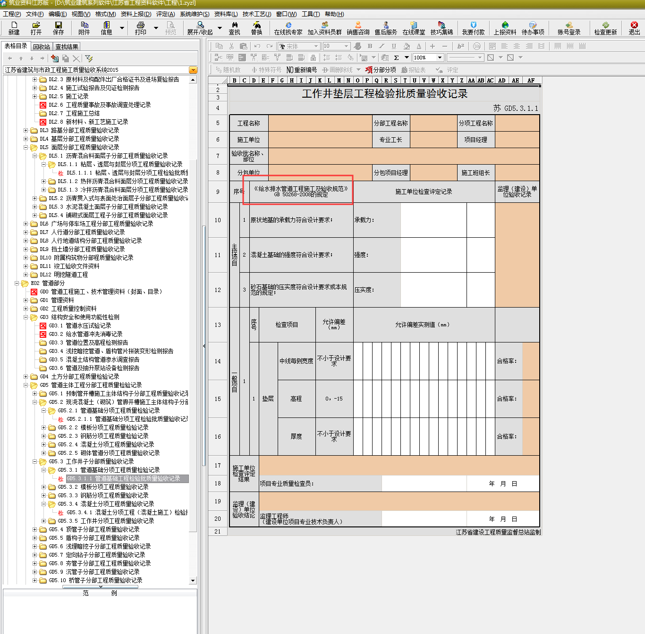
Task: Click 上报资料 upload data icon
Action: pyautogui.click(x=505, y=28)
